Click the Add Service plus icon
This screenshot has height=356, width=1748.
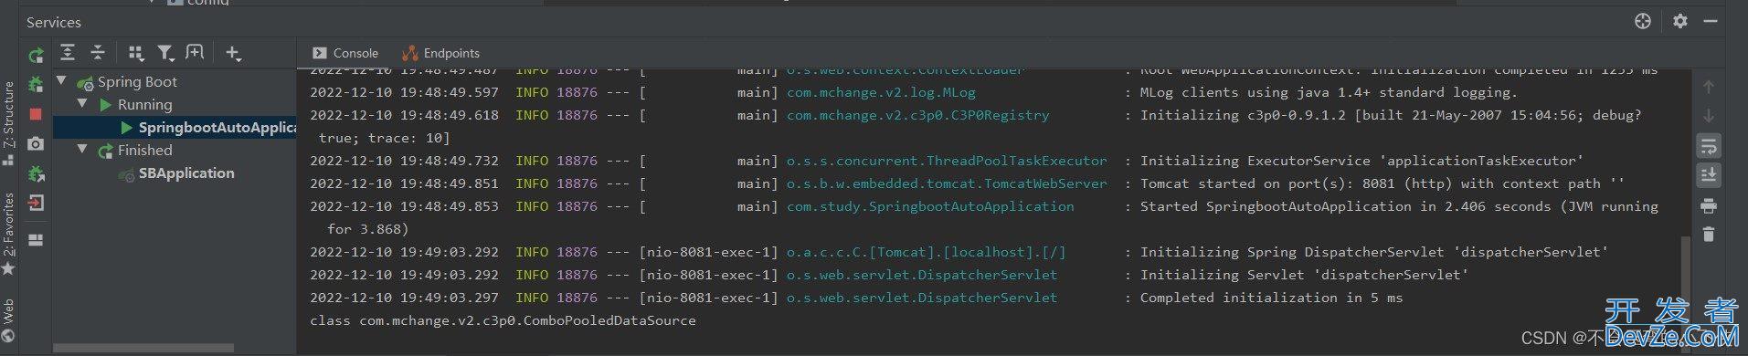coord(233,54)
